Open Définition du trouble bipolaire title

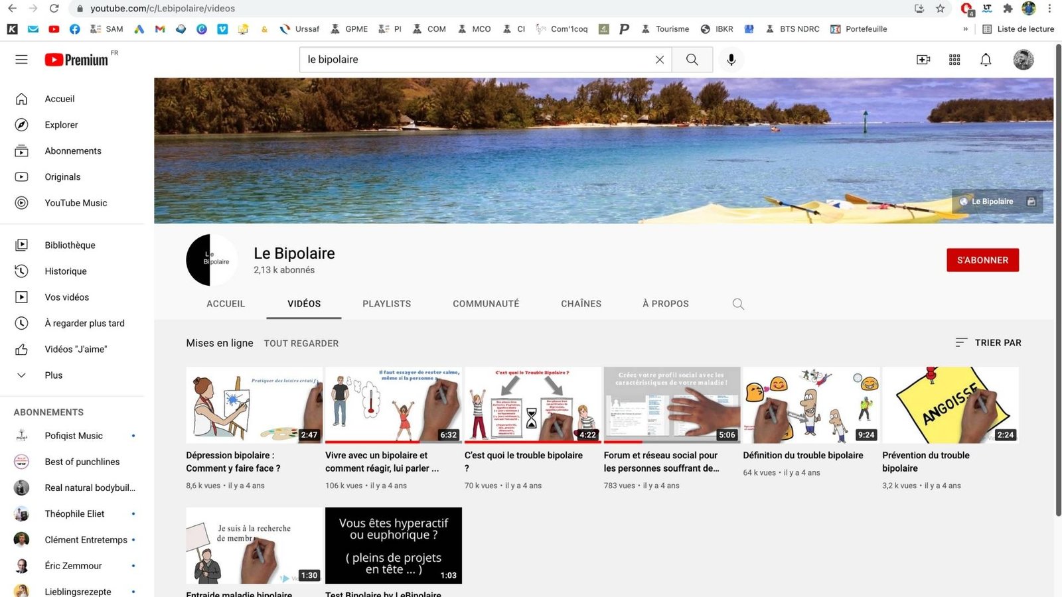pyautogui.click(x=803, y=455)
